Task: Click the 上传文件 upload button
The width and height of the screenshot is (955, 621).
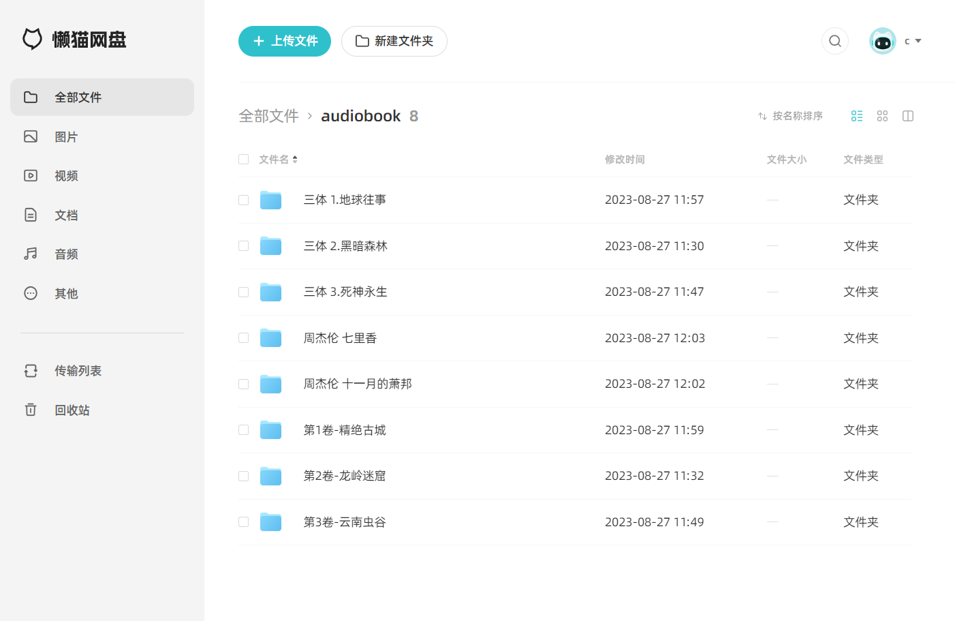Action: pyautogui.click(x=285, y=41)
